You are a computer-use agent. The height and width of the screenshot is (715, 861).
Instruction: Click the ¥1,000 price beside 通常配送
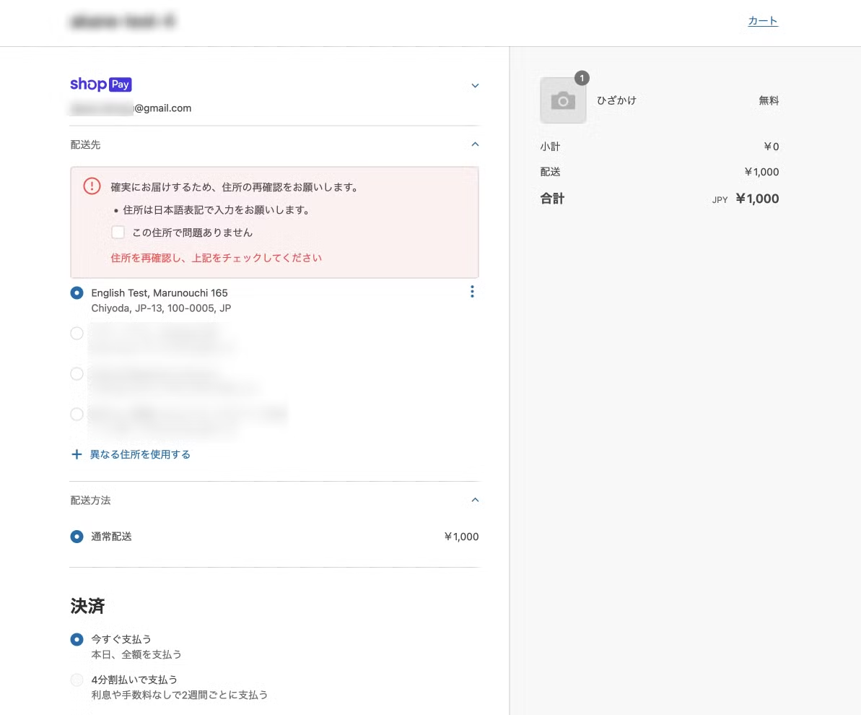click(x=461, y=537)
